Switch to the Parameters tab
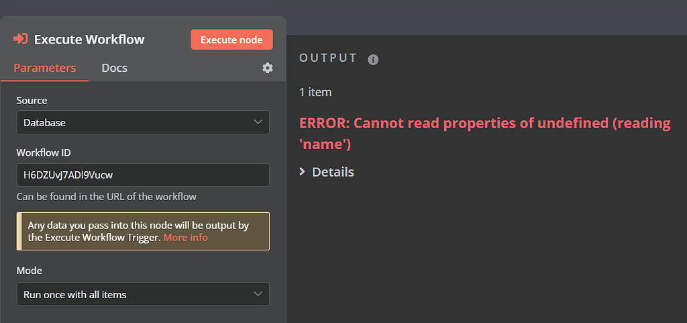687x323 pixels. pyautogui.click(x=45, y=68)
